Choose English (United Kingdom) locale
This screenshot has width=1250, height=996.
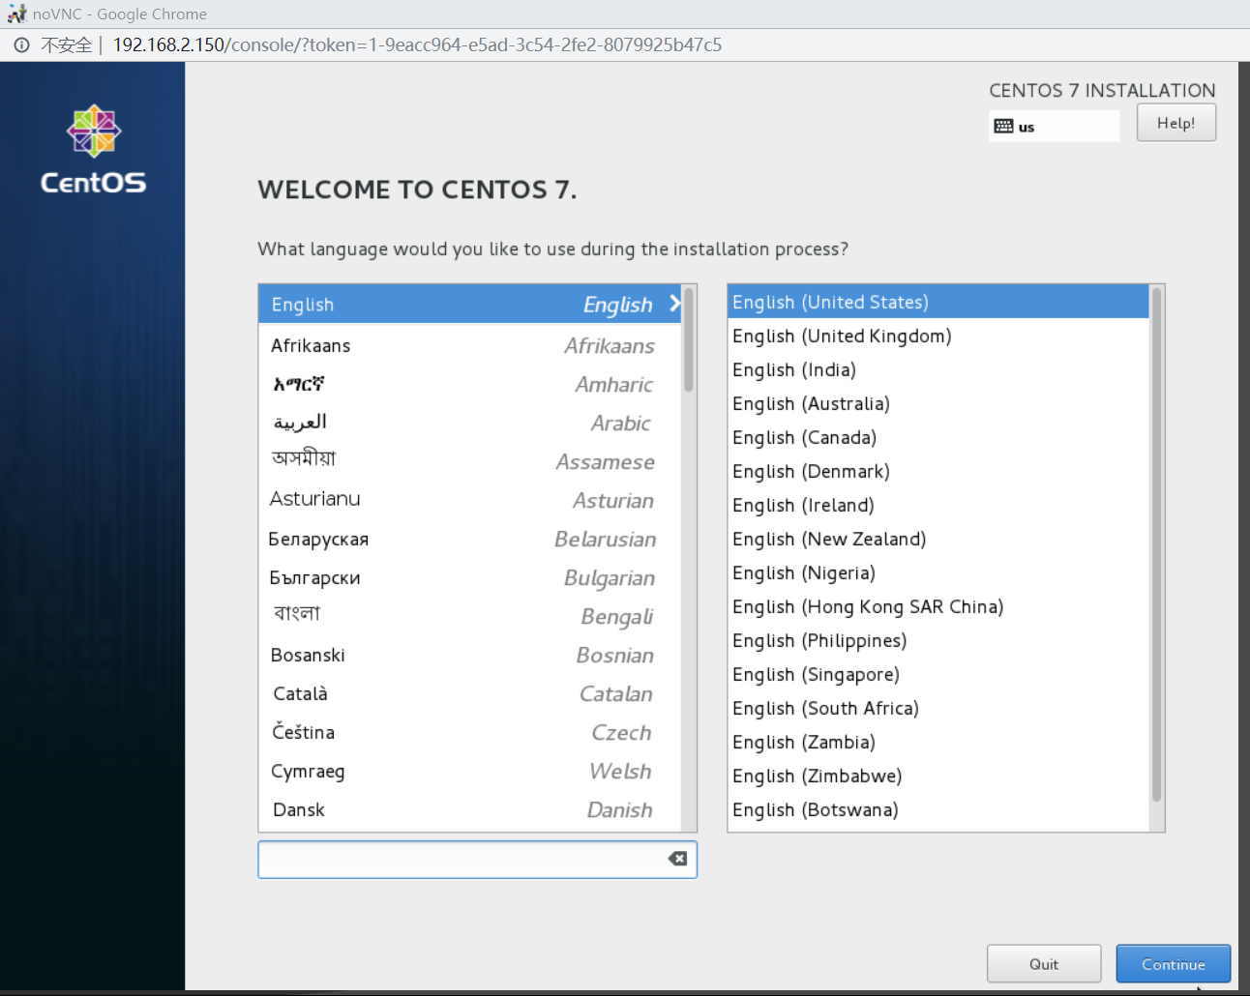[x=938, y=336]
